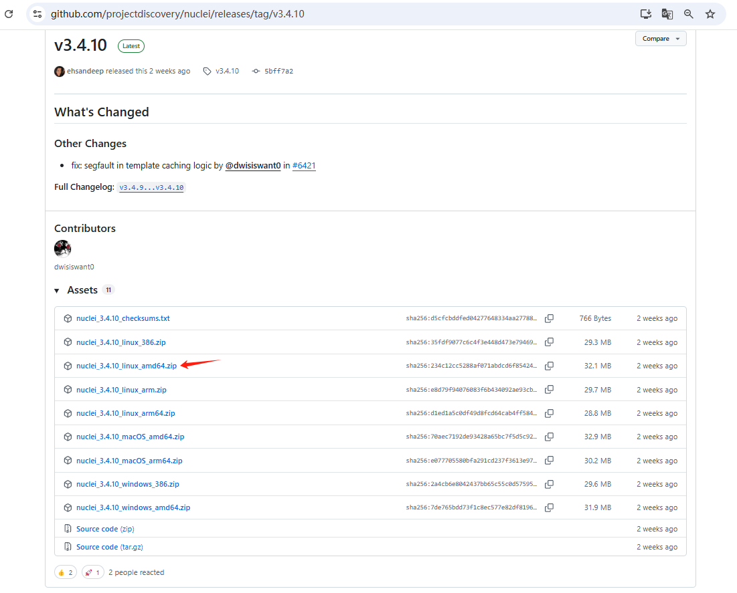The width and height of the screenshot is (737, 593).
Task: Download nuclei_3.4.10_windows_amd64.zip
Action: point(133,507)
